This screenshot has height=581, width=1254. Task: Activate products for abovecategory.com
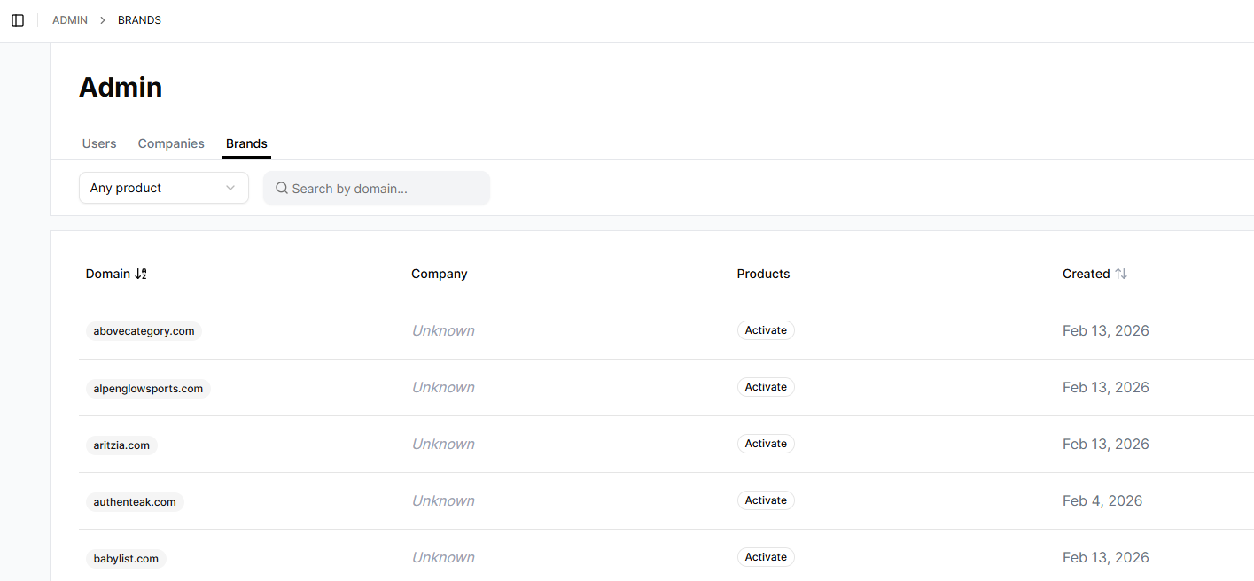[765, 329]
